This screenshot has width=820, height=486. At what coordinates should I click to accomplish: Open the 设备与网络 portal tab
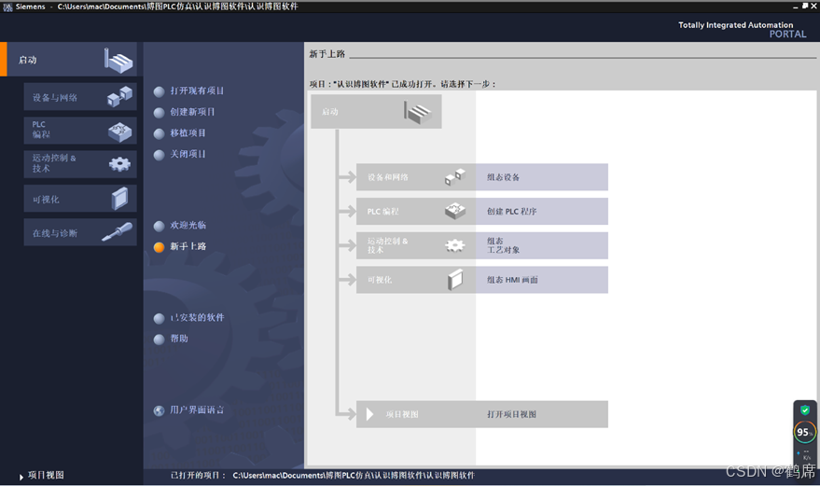pyautogui.click(x=80, y=97)
